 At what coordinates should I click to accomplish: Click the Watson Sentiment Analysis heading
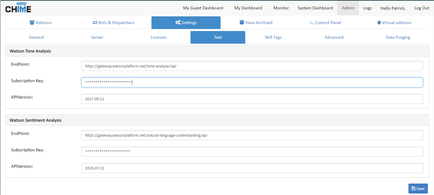(x=36, y=120)
